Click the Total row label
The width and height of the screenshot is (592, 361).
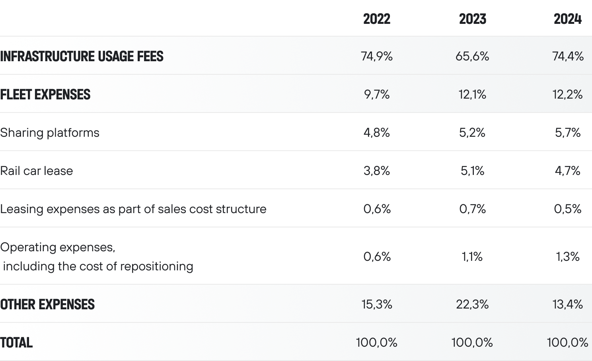click(x=16, y=342)
